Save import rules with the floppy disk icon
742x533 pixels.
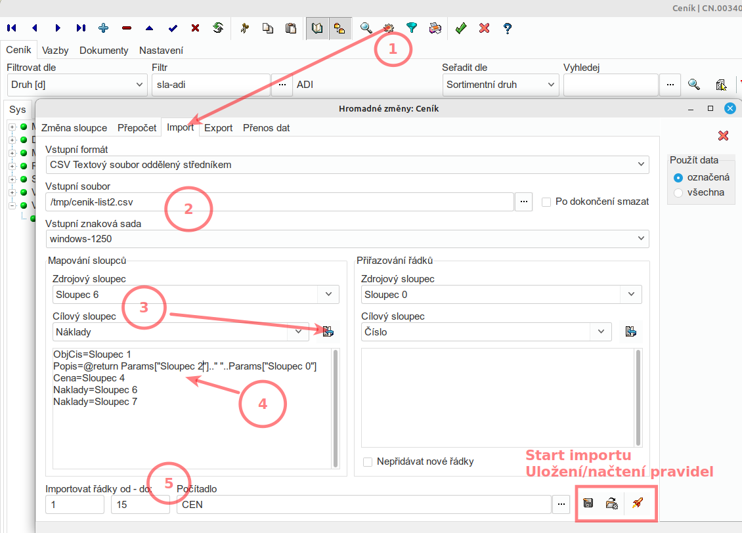tap(588, 503)
